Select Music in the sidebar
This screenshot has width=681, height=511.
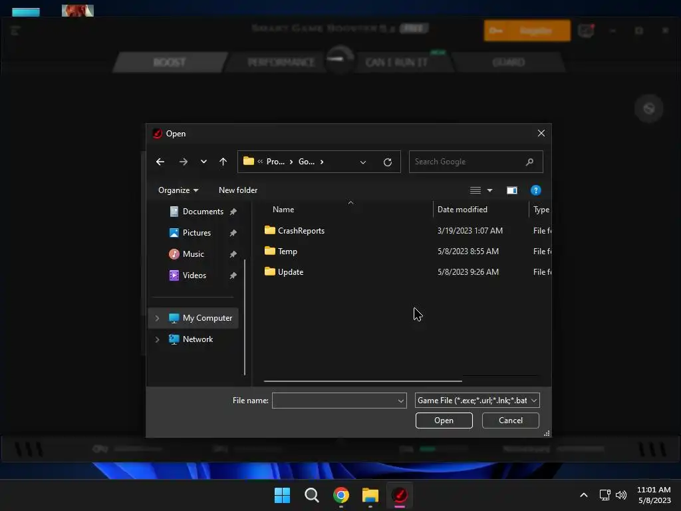[x=194, y=254]
